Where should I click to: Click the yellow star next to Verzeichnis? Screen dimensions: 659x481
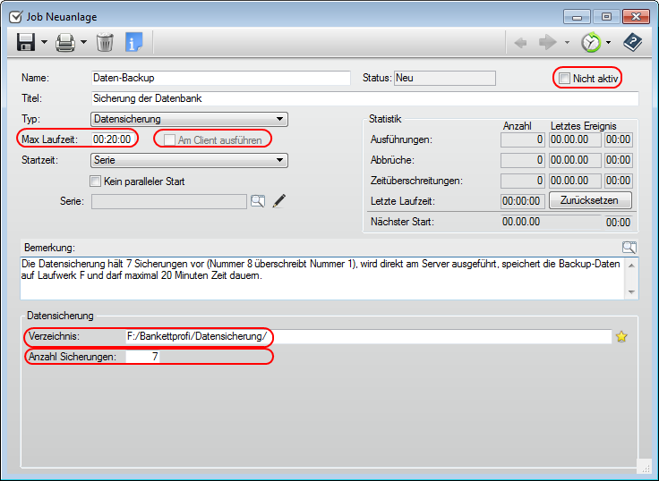[x=621, y=337]
